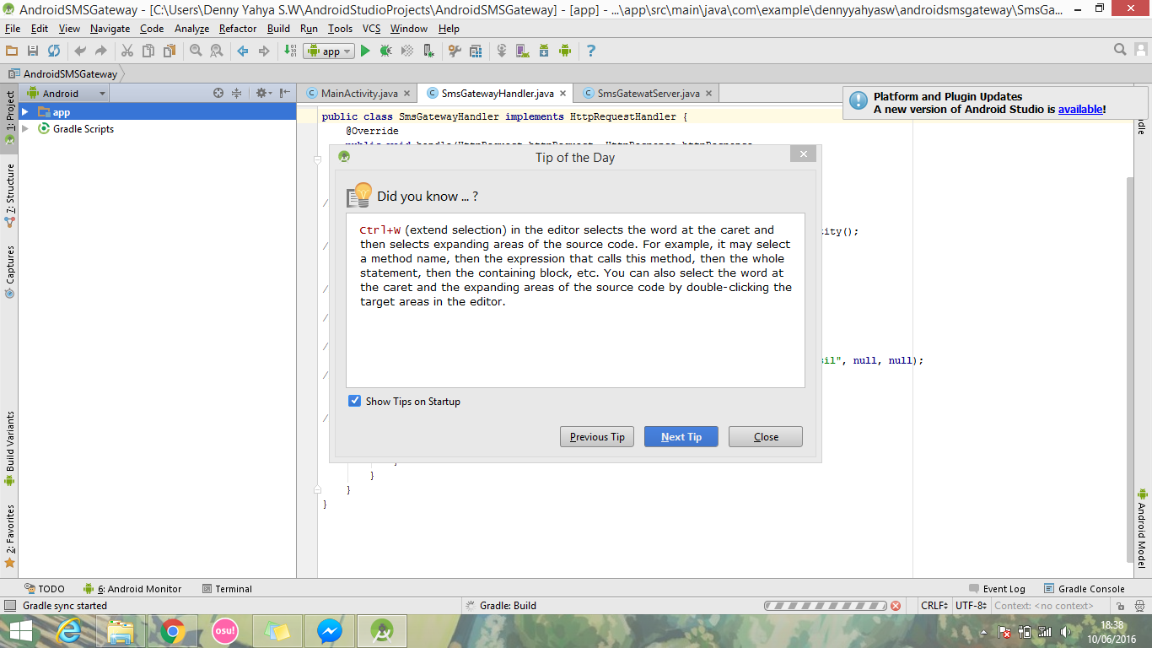Open Settings with the wrench icon
The image size is (1152, 648).
(455, 51)
